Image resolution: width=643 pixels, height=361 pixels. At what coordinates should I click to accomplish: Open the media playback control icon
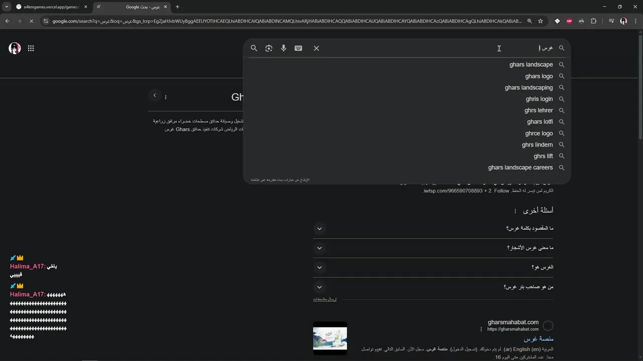[611, 21]
